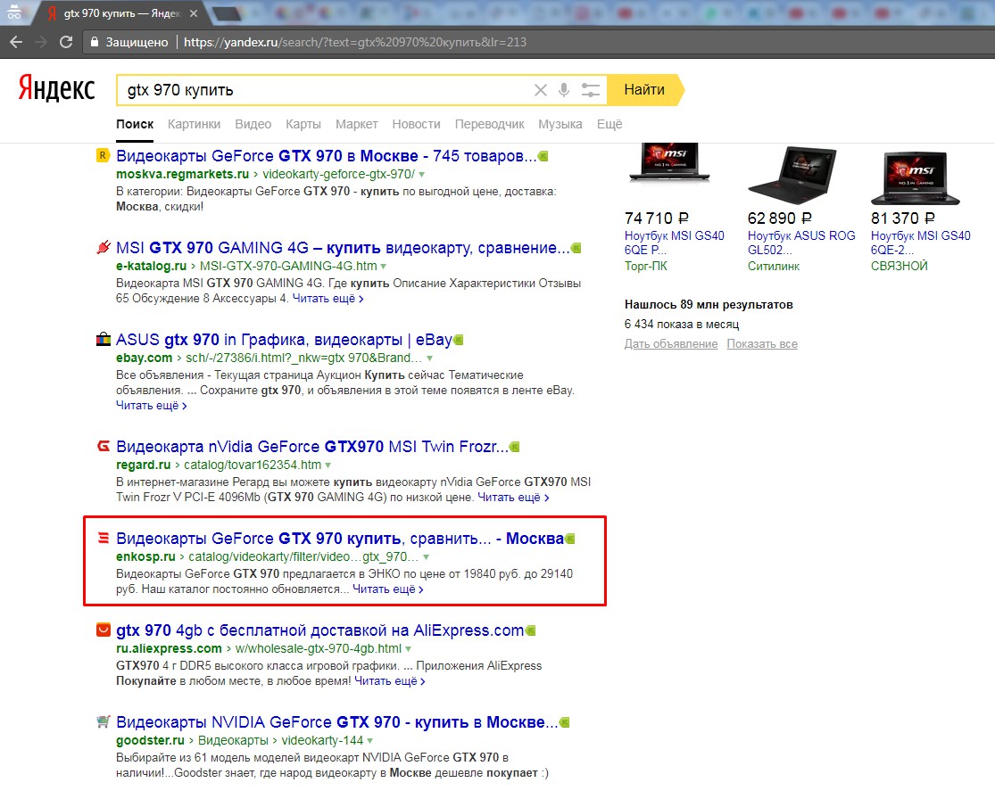Expand Читать ещё under enkosp snippet
The width and height of the screenshot is (995, 799).
point(388,589)
